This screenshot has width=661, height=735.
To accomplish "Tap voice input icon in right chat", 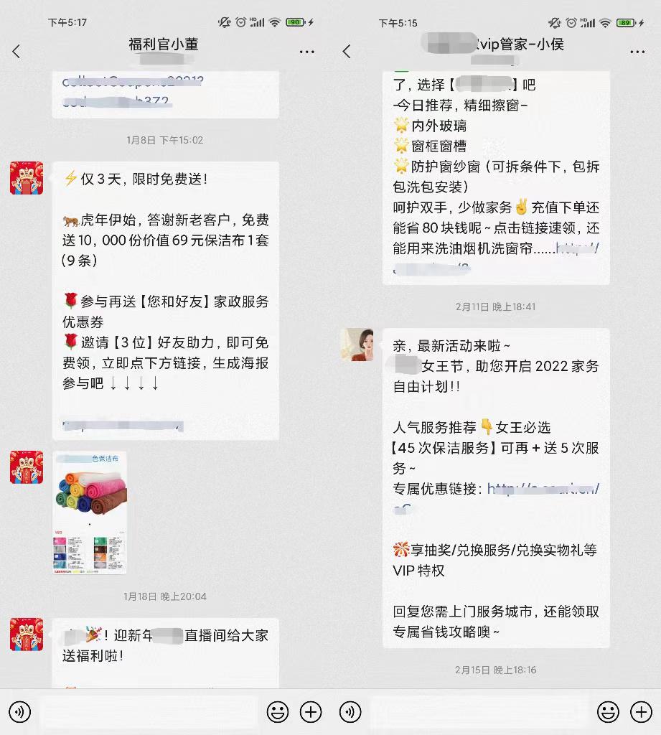I will pos(350,712).
